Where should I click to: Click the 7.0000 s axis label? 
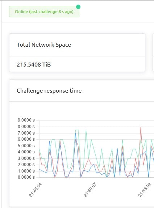coord(26,133)
